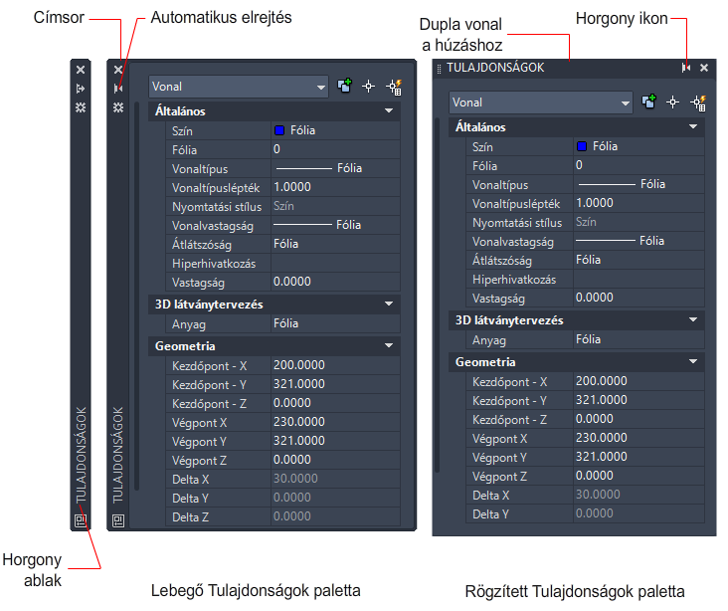Image resolution: width=728 pixels, height=611 pixels.
Task: Edit Végpont X value 230.0000 floating palette
Action: [335, 422]
